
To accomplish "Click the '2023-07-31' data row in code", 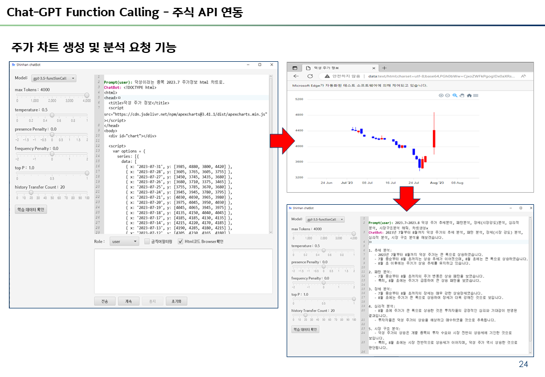I will pyautogui.click(x=179, y=167).
